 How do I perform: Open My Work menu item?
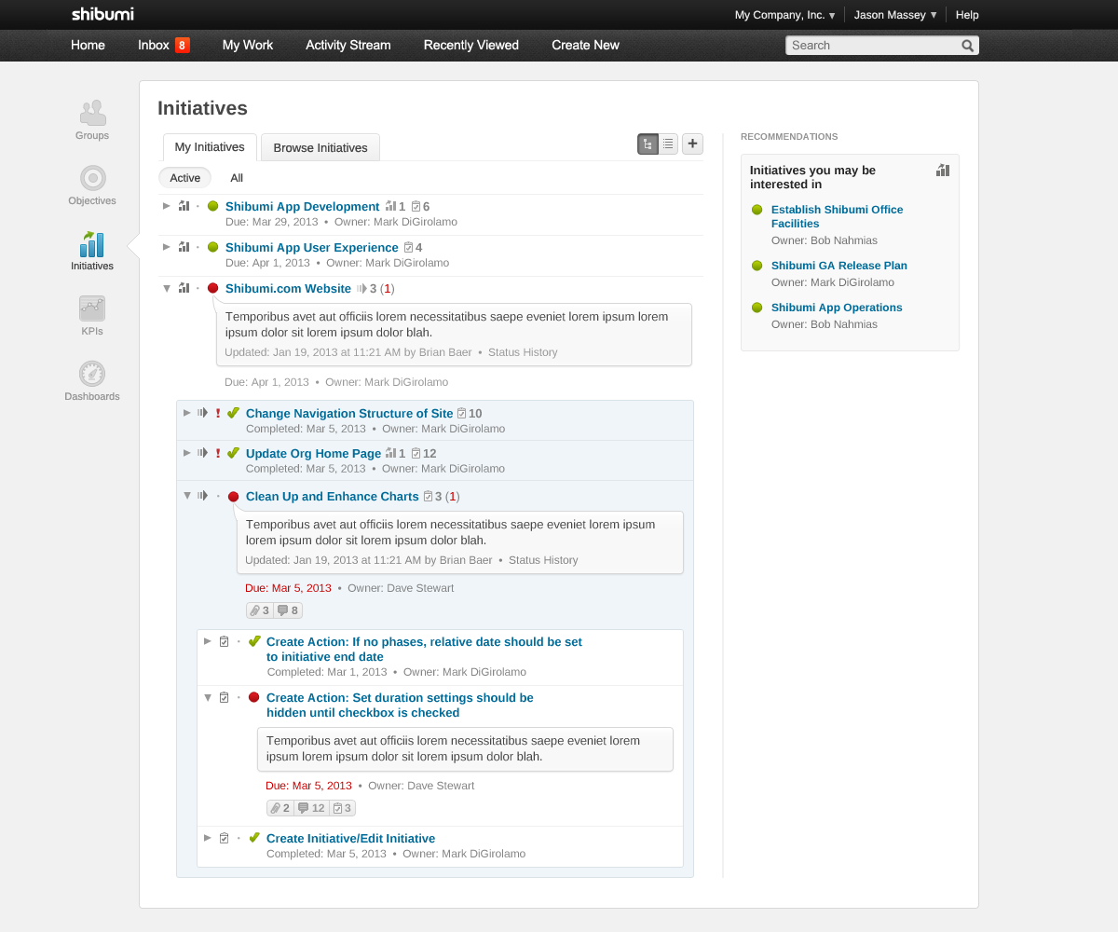point(248,45)
